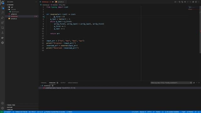Screen dimensions: 201x113
Task: Run the Python file with the play icon
Action: (175, 2)
